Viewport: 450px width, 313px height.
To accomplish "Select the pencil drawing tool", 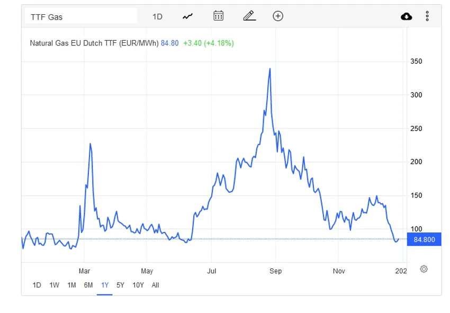I will tap(249, 16).
